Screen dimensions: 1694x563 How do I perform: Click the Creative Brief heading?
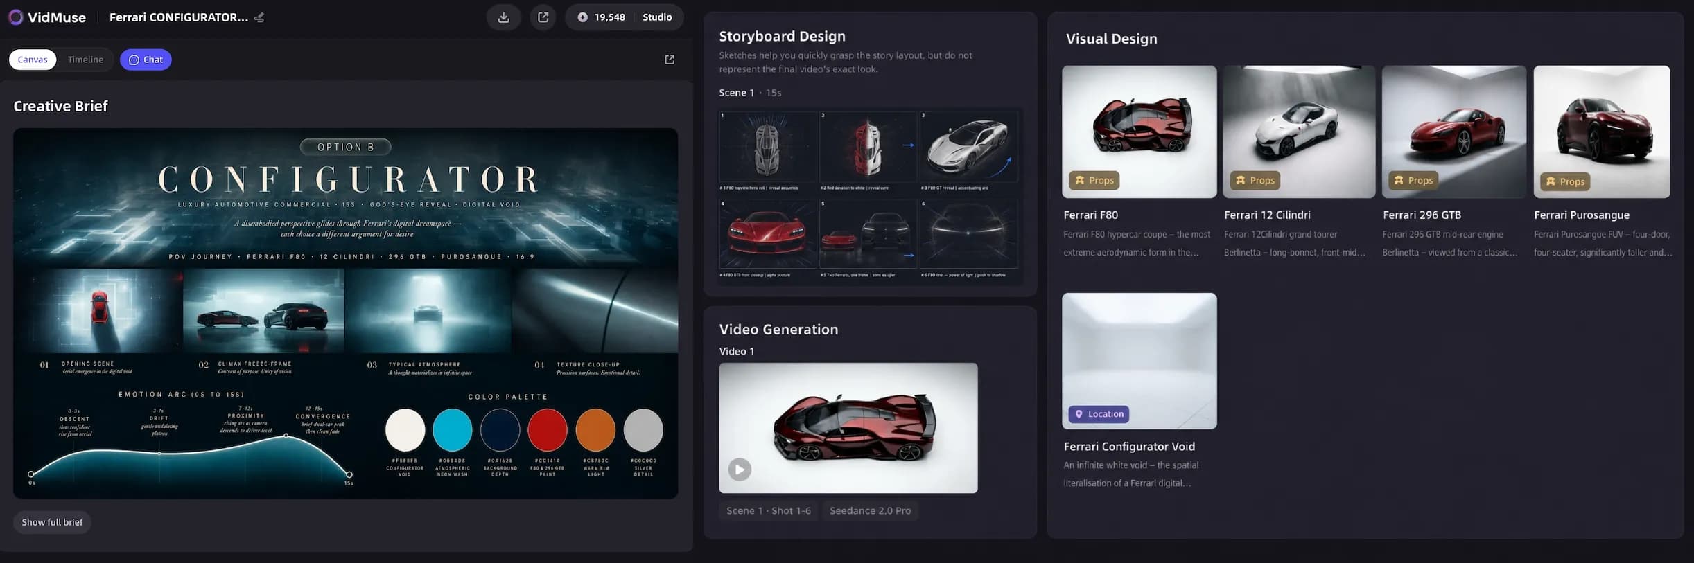[60, 106]
